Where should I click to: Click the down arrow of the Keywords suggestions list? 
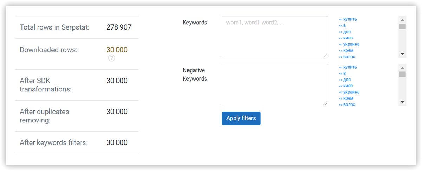pos(403,55)
